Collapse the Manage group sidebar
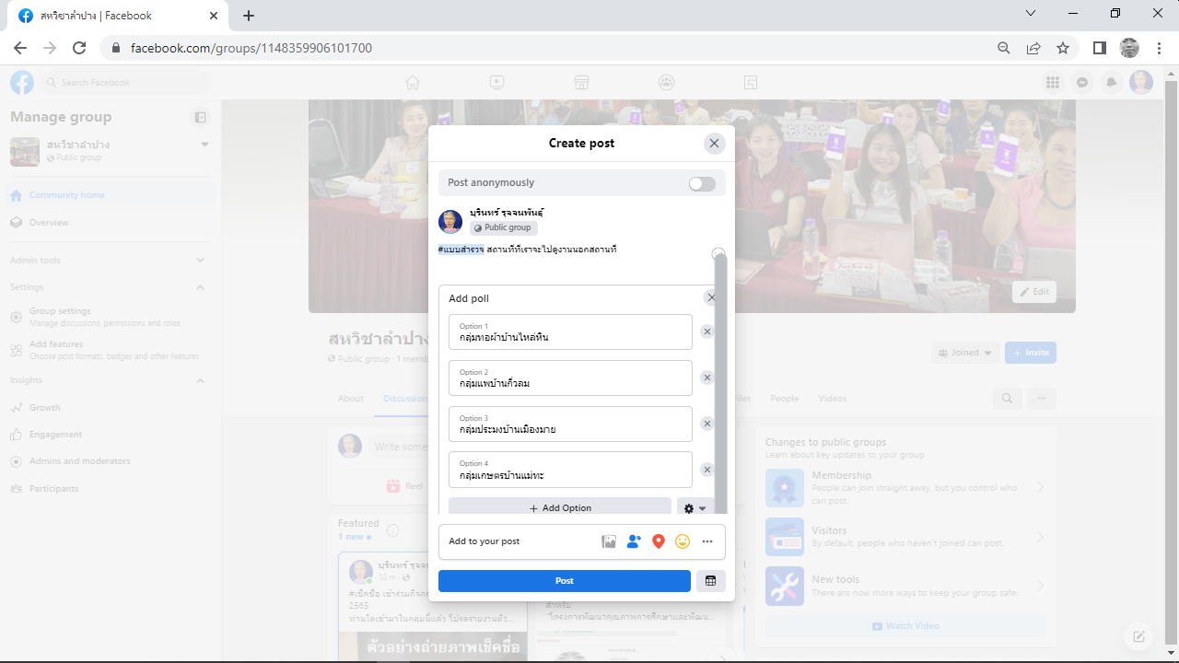This screenshot has width=1179, height=663. 201,117
